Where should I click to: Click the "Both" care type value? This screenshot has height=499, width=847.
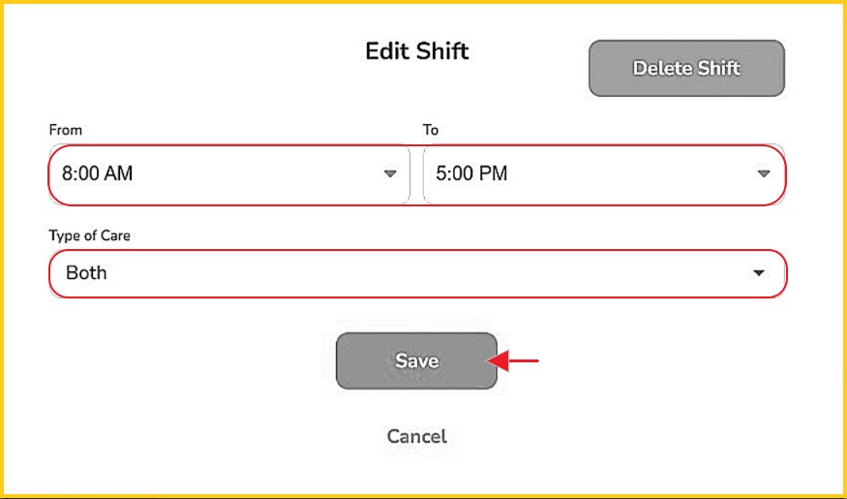coord(86,273)
